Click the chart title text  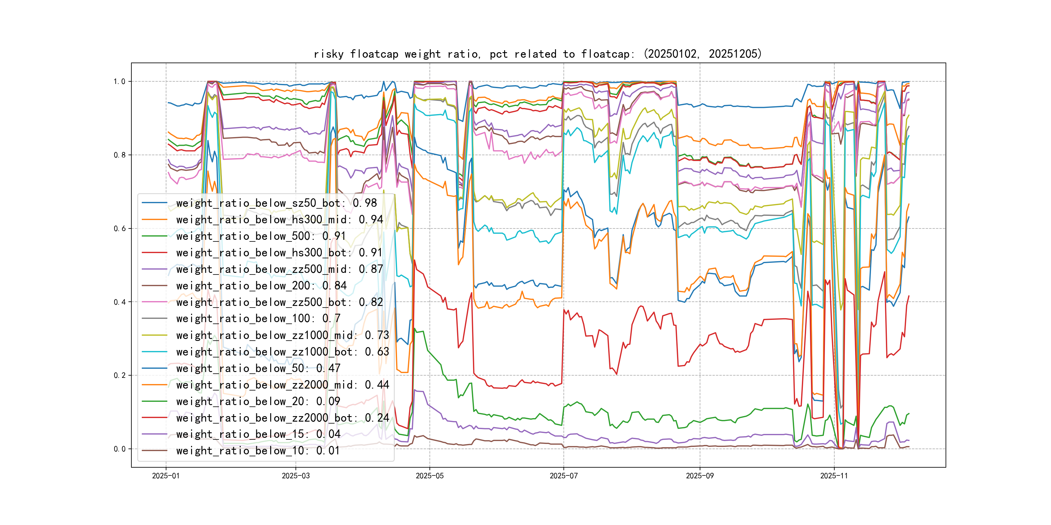(x=537, y=54)
